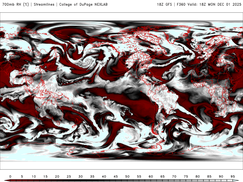
Task: Click the colorbar label "90"
Action: pyautogui.click(x=221, y=177)
